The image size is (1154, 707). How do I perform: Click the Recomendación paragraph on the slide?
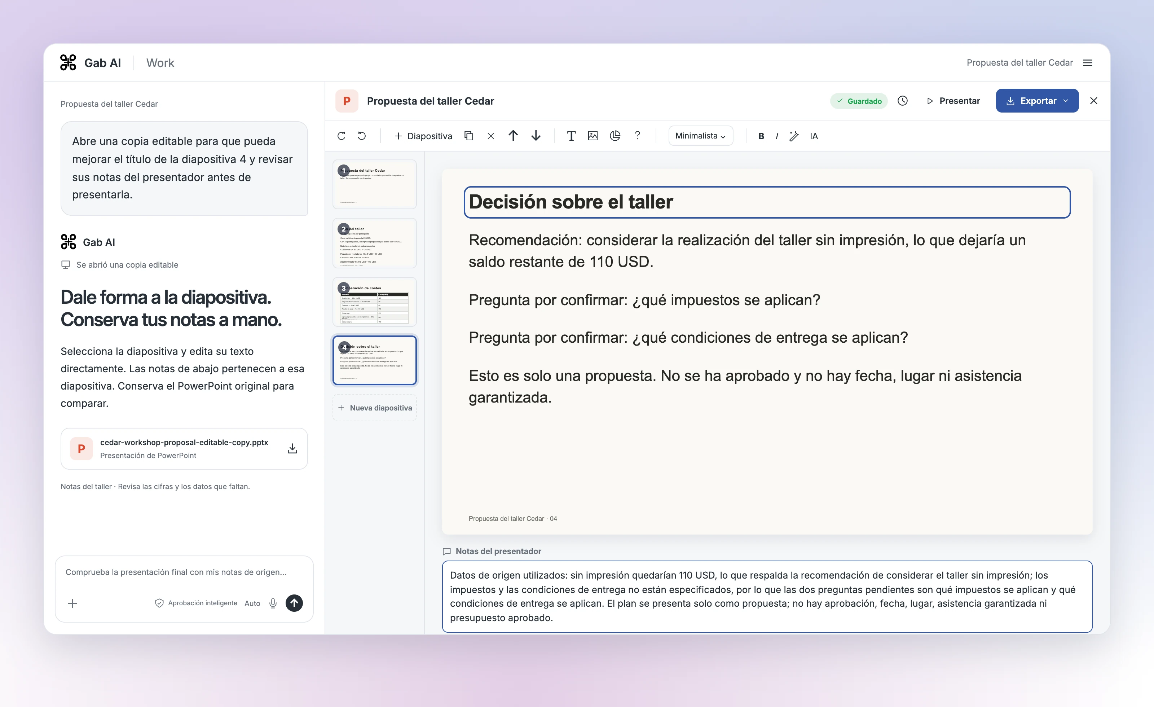pos(747,251)
